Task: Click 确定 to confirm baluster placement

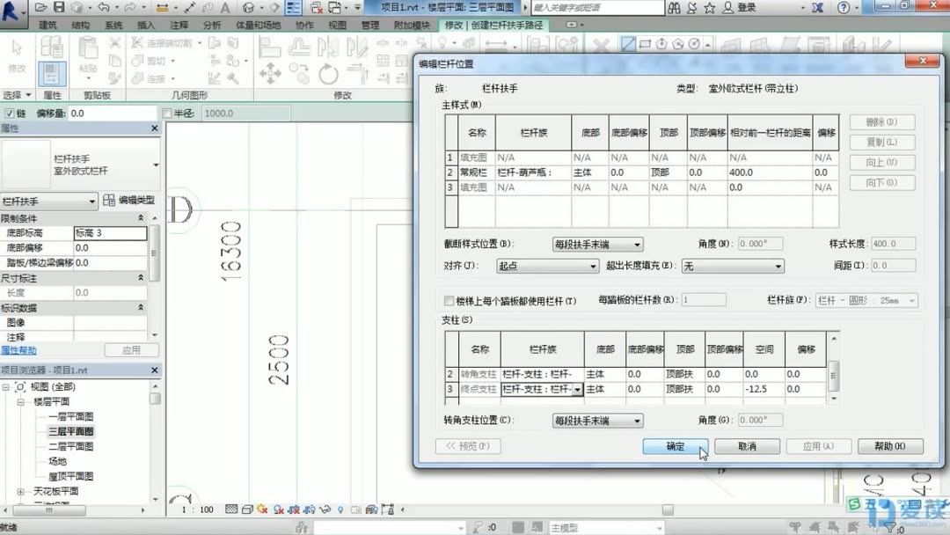Action: (675, 446)
